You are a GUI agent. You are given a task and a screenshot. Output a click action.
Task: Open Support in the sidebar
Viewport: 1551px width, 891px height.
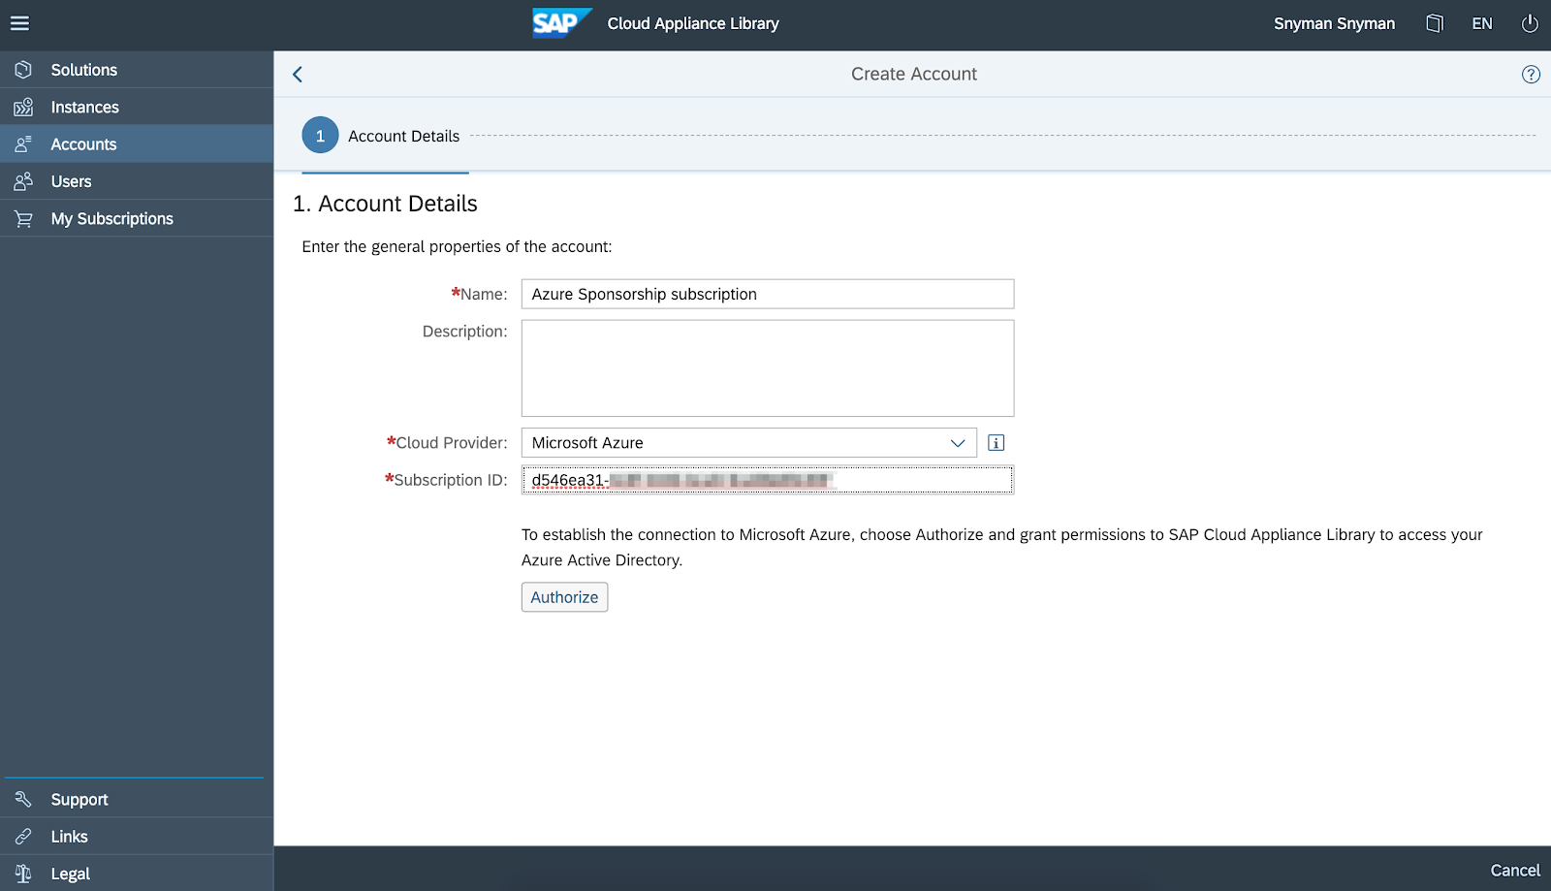coord(137,799)
